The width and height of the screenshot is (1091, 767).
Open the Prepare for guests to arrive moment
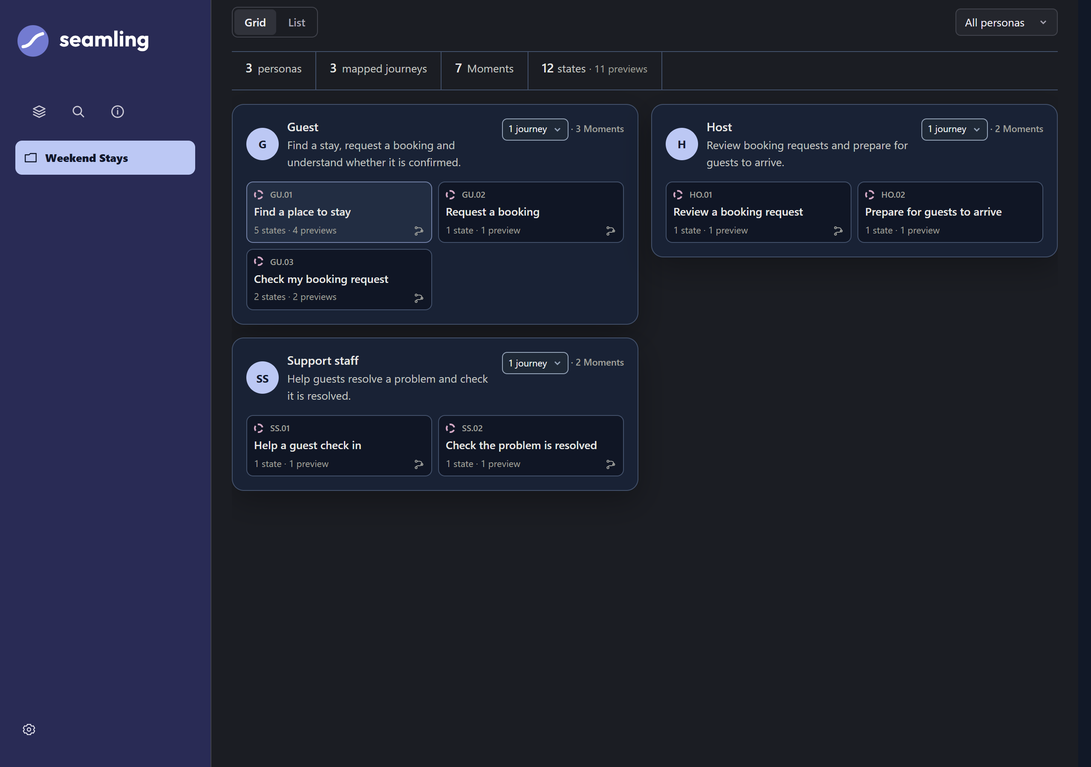coord(950,213)
